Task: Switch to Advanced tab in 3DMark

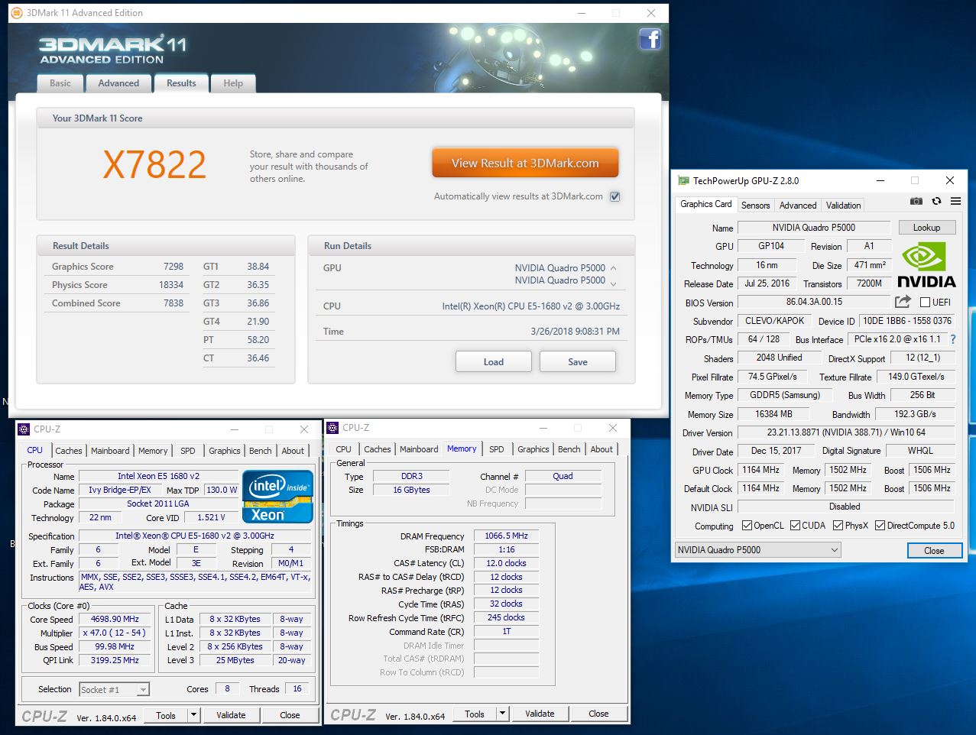Action: pyautogui.click(x=118, y=83)
